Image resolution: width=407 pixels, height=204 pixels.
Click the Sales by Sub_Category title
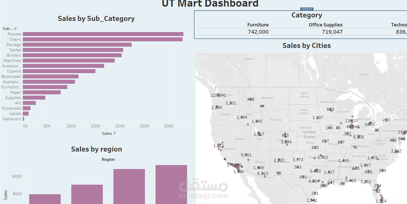coord(96,19)
